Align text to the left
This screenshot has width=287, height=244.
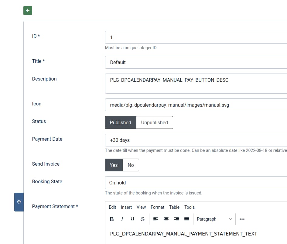click(155, 219)
